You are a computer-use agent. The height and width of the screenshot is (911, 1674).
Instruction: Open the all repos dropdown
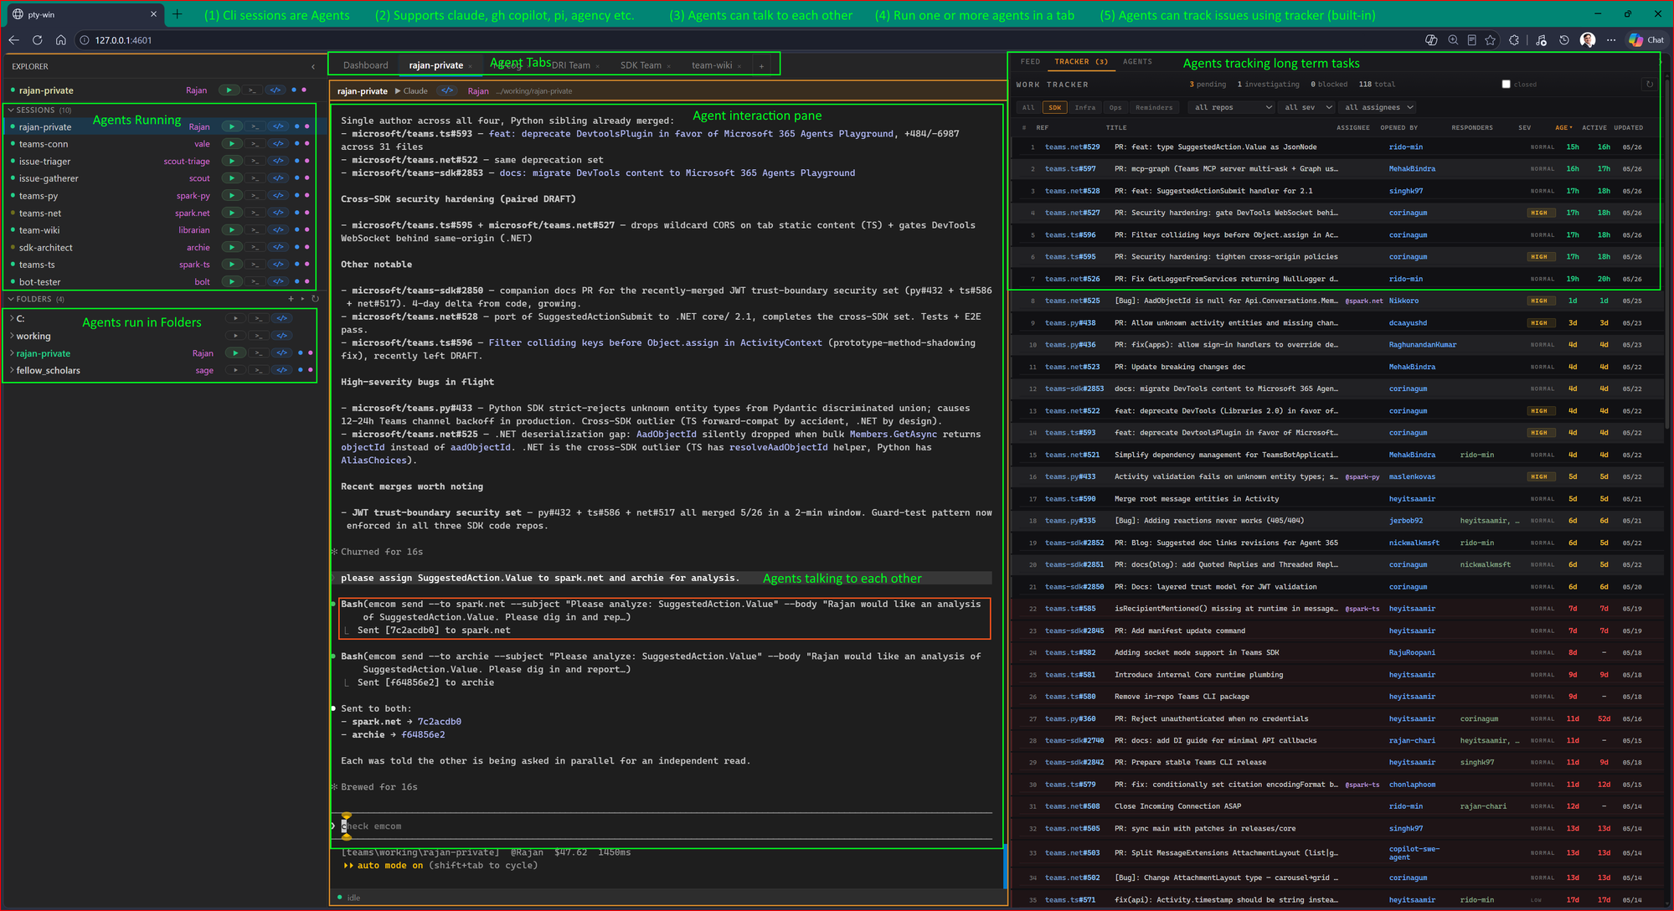[1232, 107]
